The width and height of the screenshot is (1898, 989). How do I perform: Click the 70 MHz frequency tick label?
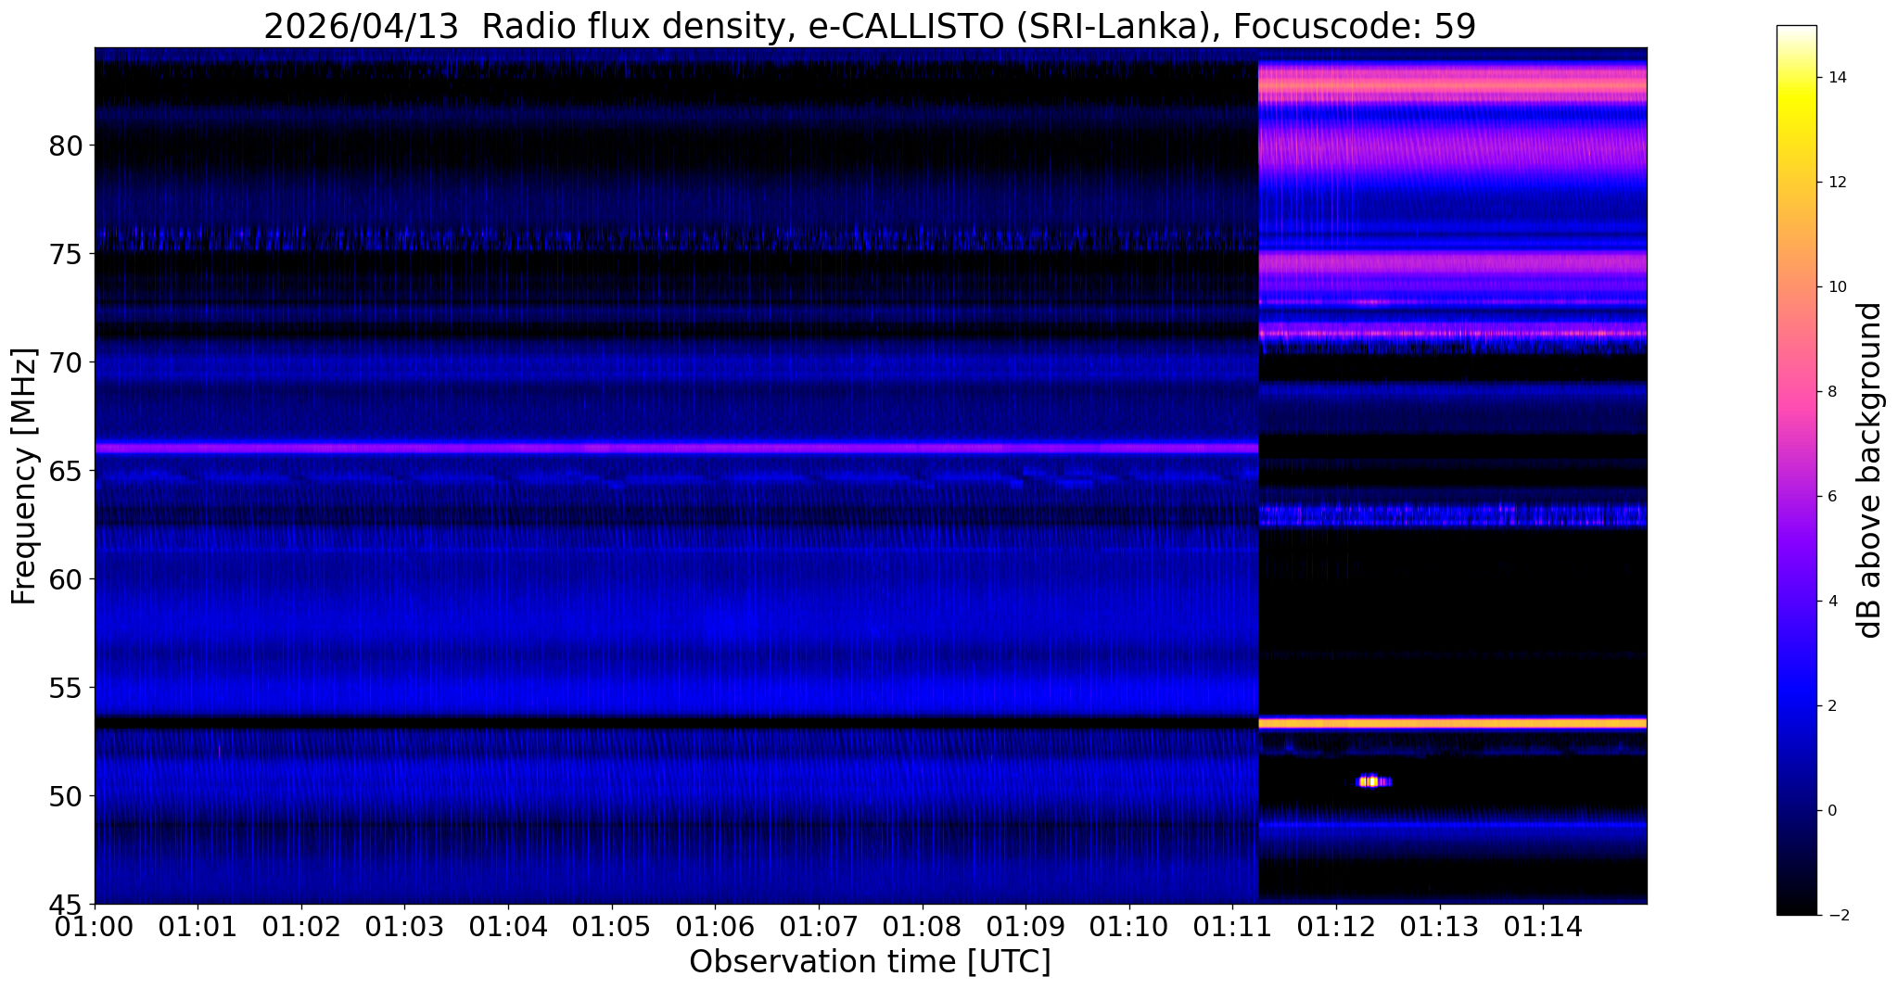tap(66, 362)
